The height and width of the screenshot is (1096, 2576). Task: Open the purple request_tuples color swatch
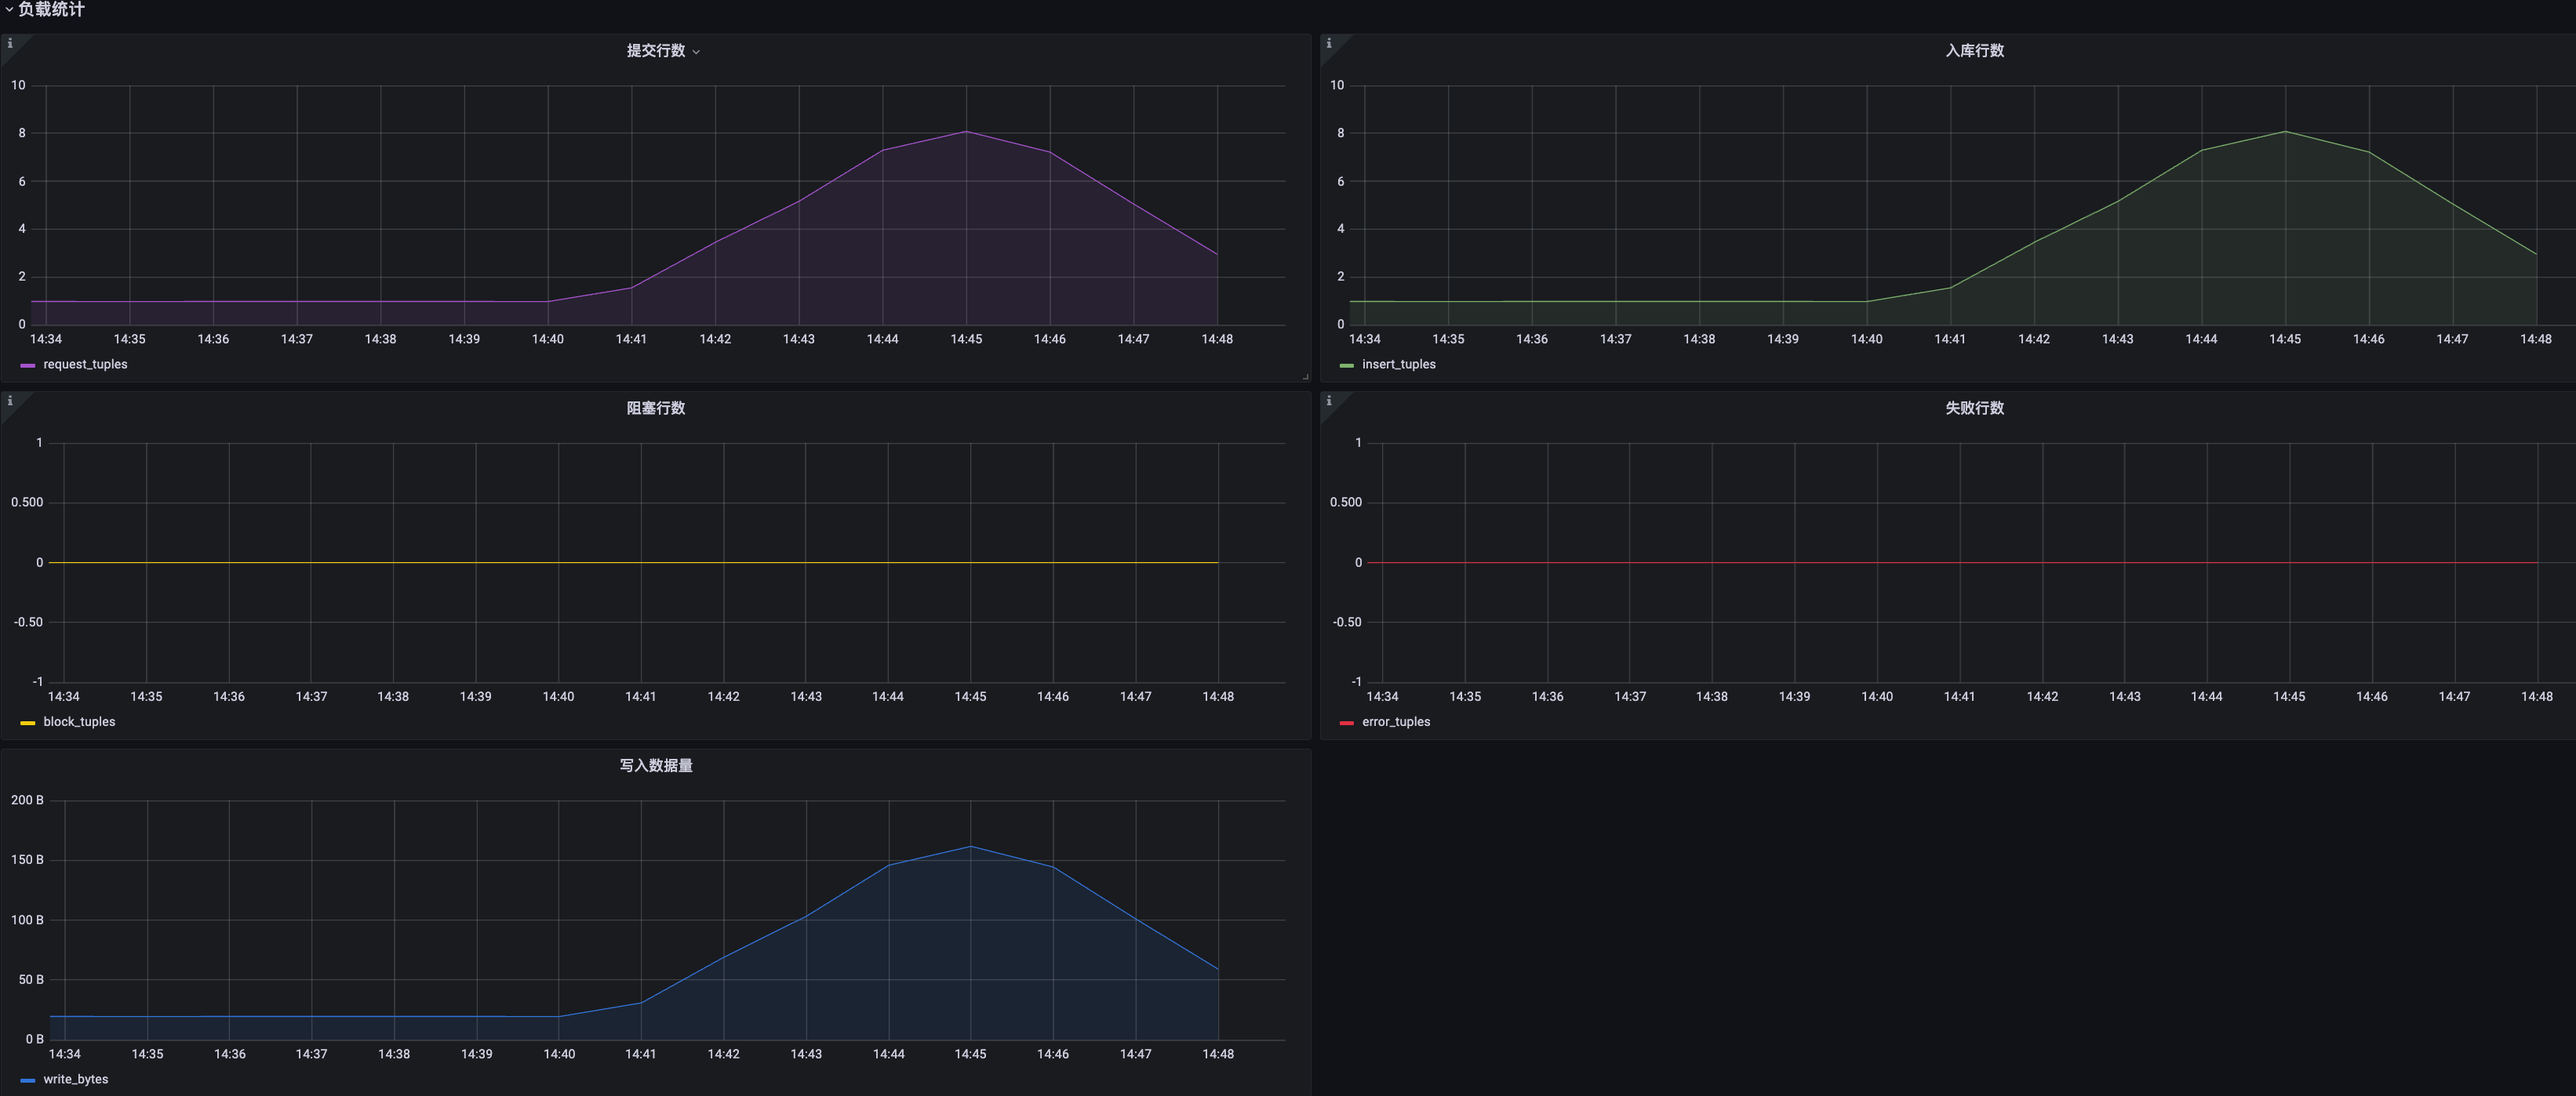click(28, 365)
